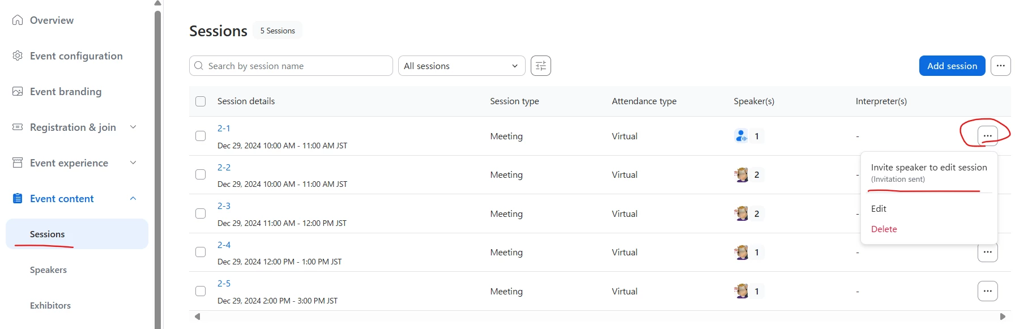
Task: Click the Event content clipboard icon
Action: pyautogui.click(x=18, y=198)
